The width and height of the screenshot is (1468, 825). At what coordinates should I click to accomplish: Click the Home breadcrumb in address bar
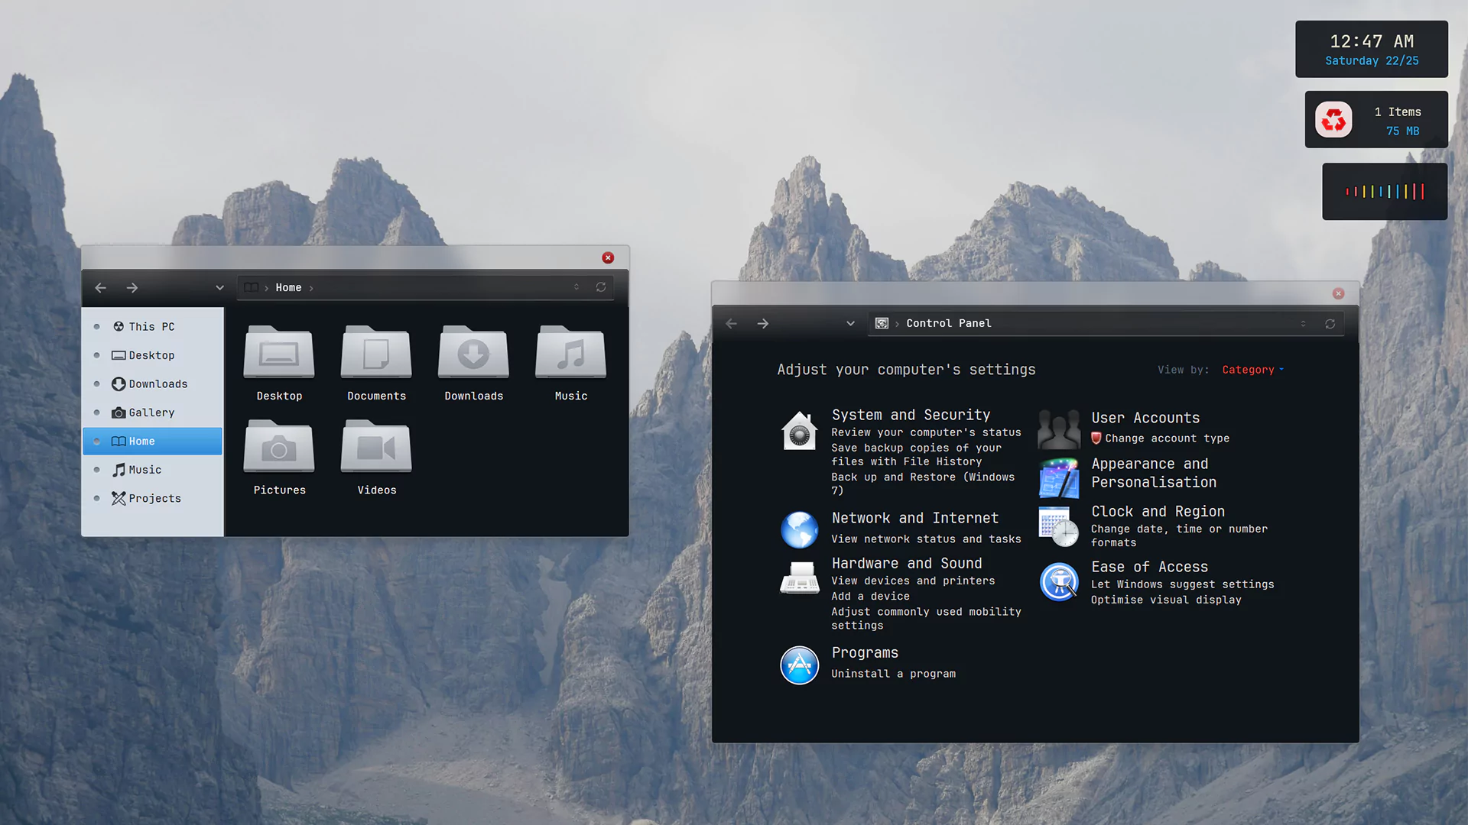pos(288,287)
